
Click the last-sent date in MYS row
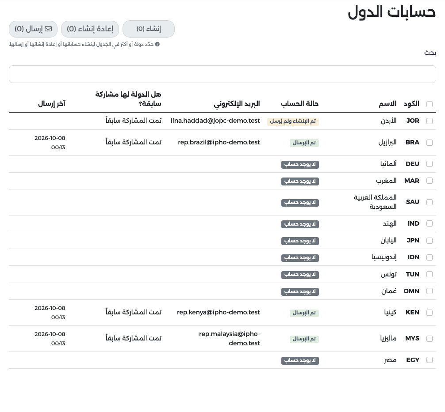tap(50, 339)
